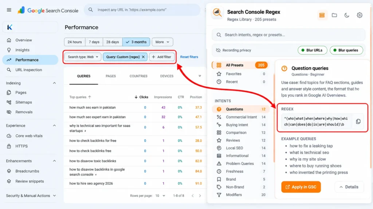
Task: Click the Core web vitals icon
Action: [x=9, y=136]
